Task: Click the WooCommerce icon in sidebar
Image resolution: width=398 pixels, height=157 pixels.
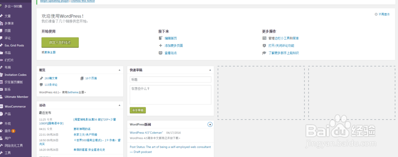Action: 2,107
